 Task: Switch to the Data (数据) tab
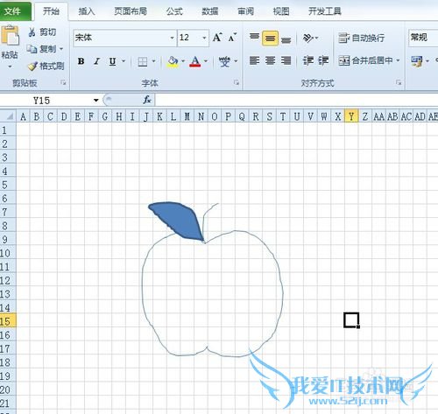pos(210,11)
